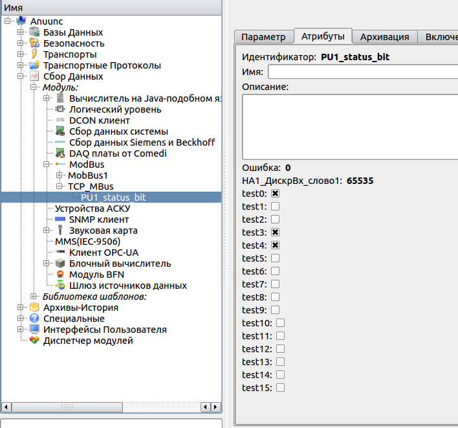The width and height of the screenshot is (458, 428).
Task: Enable the test1 checkbox
Action: tap(275, 207)
